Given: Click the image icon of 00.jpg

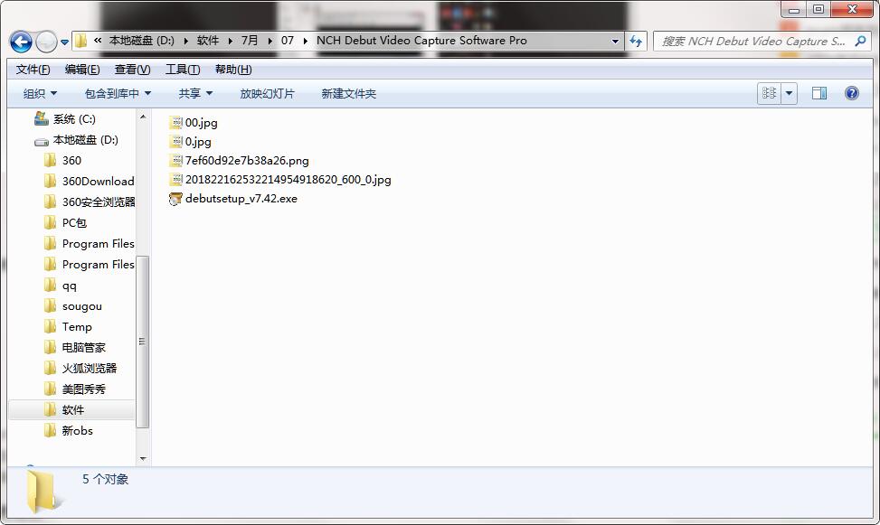Looking at the screenshot, I should tap(176, 122).
